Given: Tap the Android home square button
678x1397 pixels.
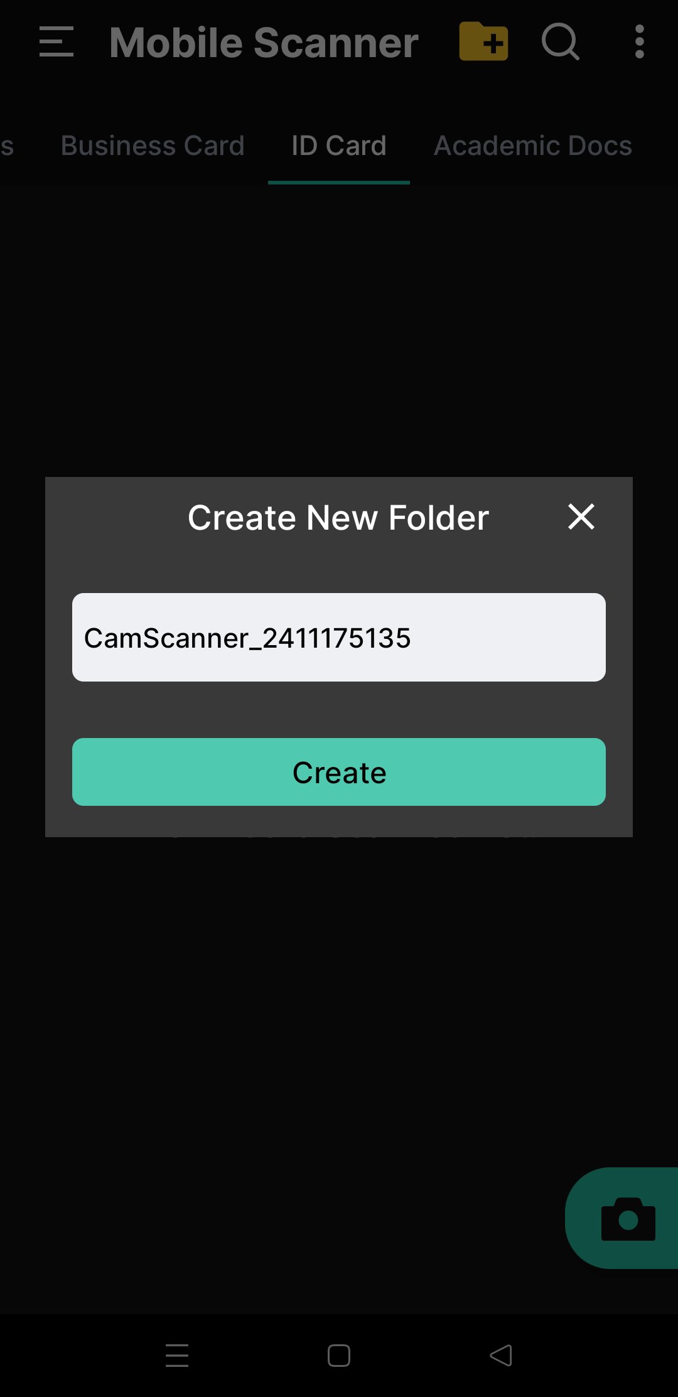Looking at the screenshot, I should (x=339, y=1356).
